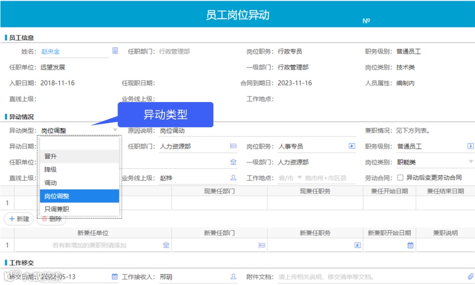The height and width of the screenshot is (285, 475).
Task: Click 岗位类别 value 技术类
Action: click(406, 67)
